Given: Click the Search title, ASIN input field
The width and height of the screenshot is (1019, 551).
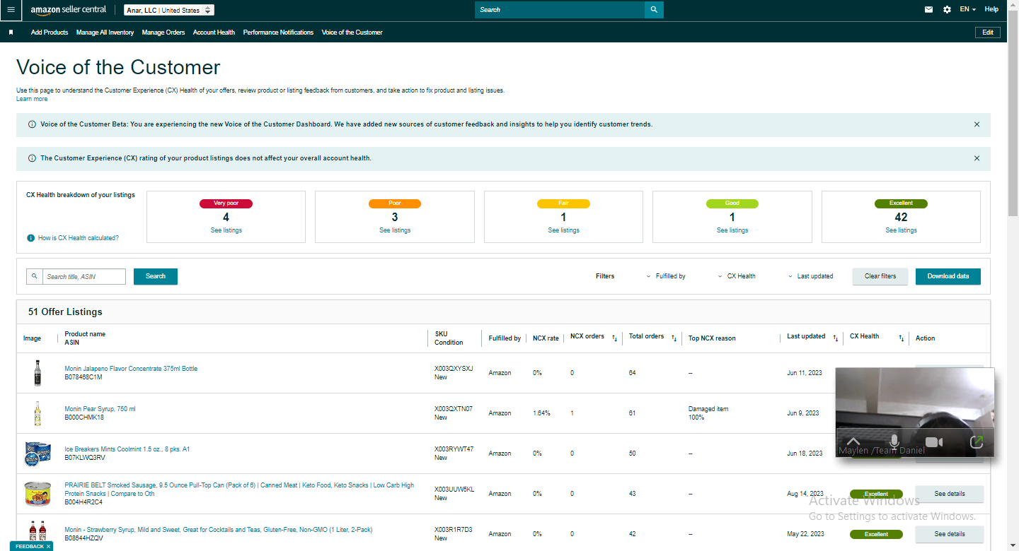Looking at the screenshot, I should tap(84, 276).
